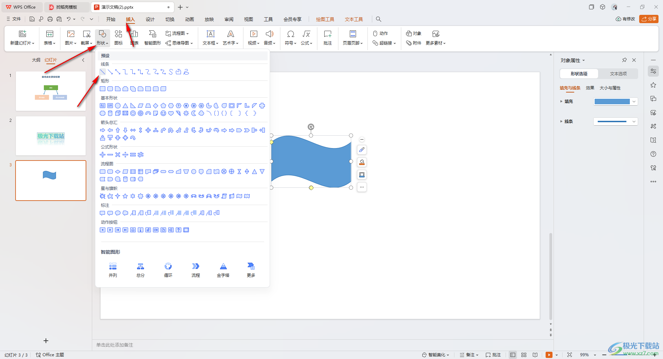Open the 设计 ribbon tab

coord(150,19)
